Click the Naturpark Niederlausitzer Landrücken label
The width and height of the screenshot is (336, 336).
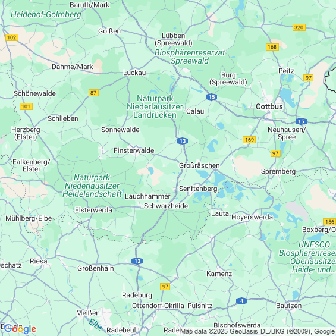pyautogui.click(x=155, y=106)
